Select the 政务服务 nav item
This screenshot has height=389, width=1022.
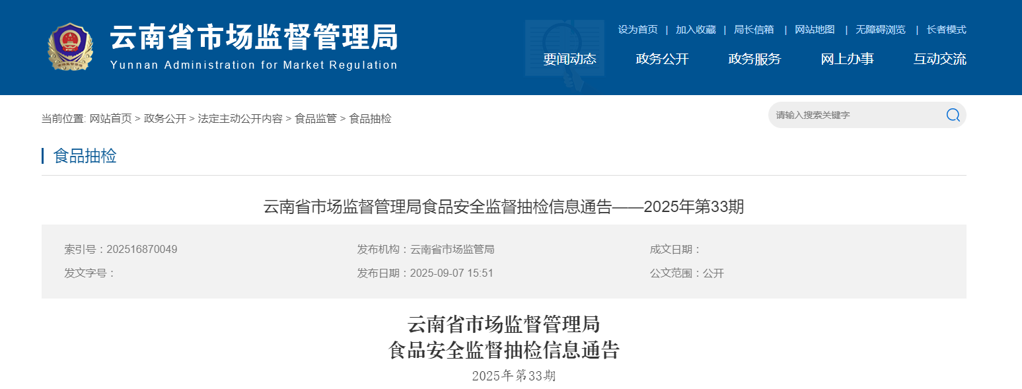pos(754,59)
